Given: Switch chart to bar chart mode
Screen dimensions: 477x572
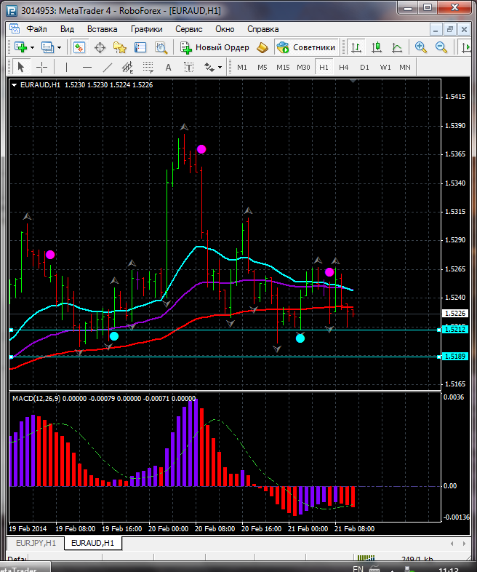Looking at the screenshot, I should pos(356,47).
